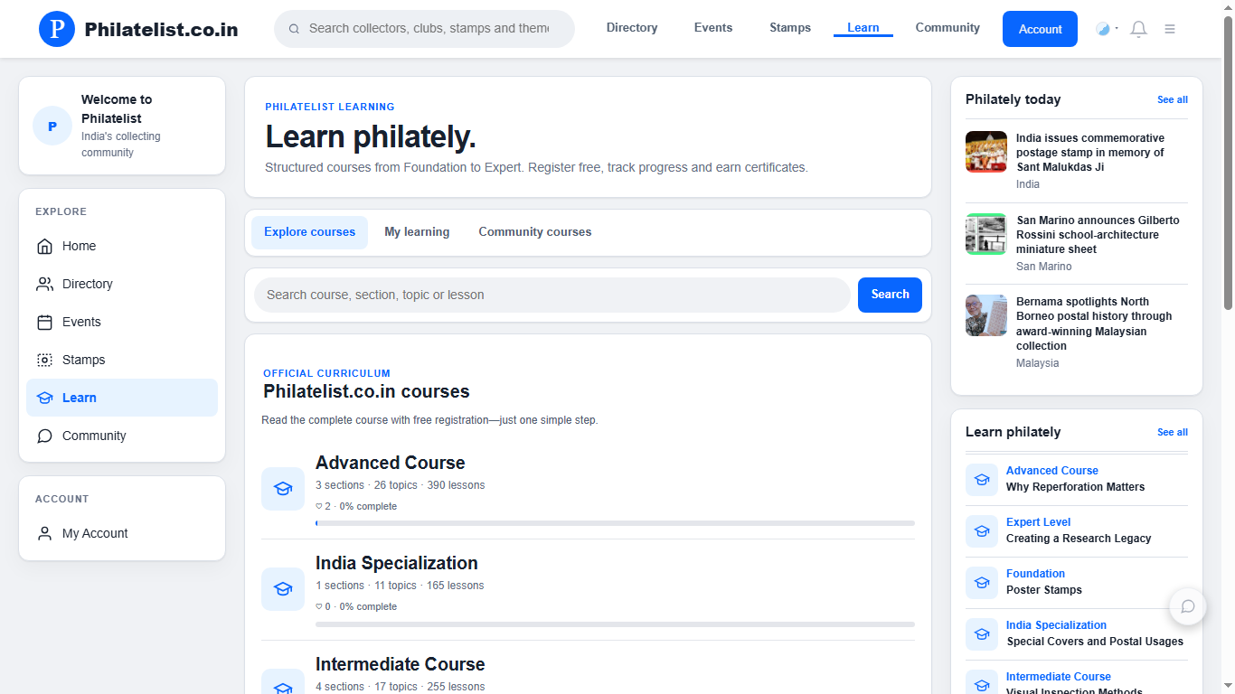Select the Home label in the sidebar
This screenshot has height=694, width=1235.
coord(79,246)
